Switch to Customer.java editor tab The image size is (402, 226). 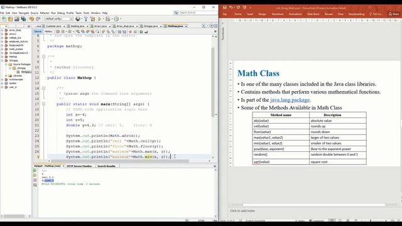[x=53, y=26]
